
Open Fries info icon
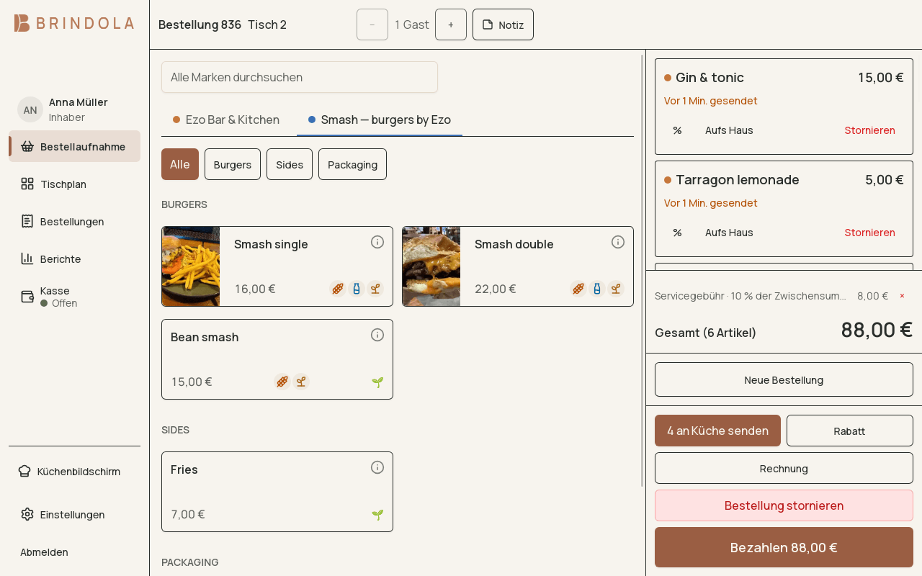[377, 467]
